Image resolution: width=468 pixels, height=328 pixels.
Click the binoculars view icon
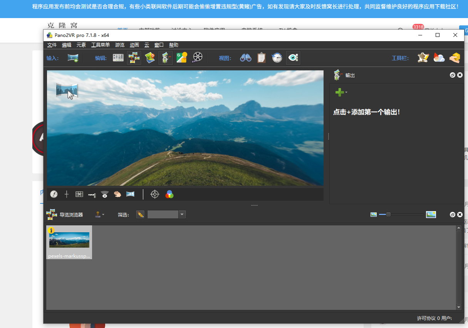click(x=246, y=58)
